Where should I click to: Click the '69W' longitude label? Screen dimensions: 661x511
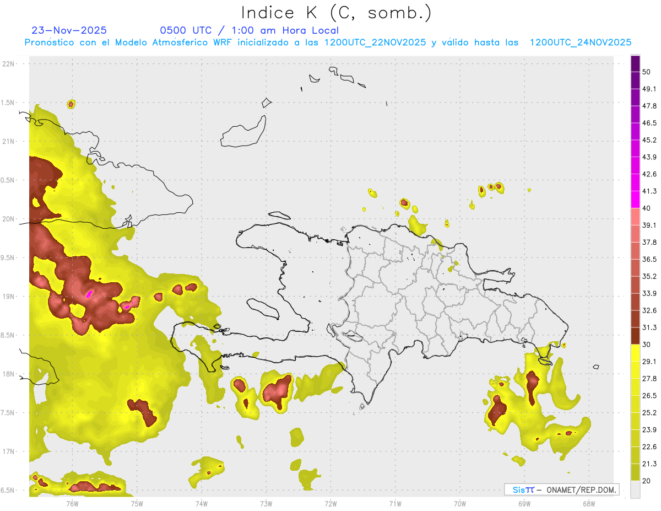(524, 503)
